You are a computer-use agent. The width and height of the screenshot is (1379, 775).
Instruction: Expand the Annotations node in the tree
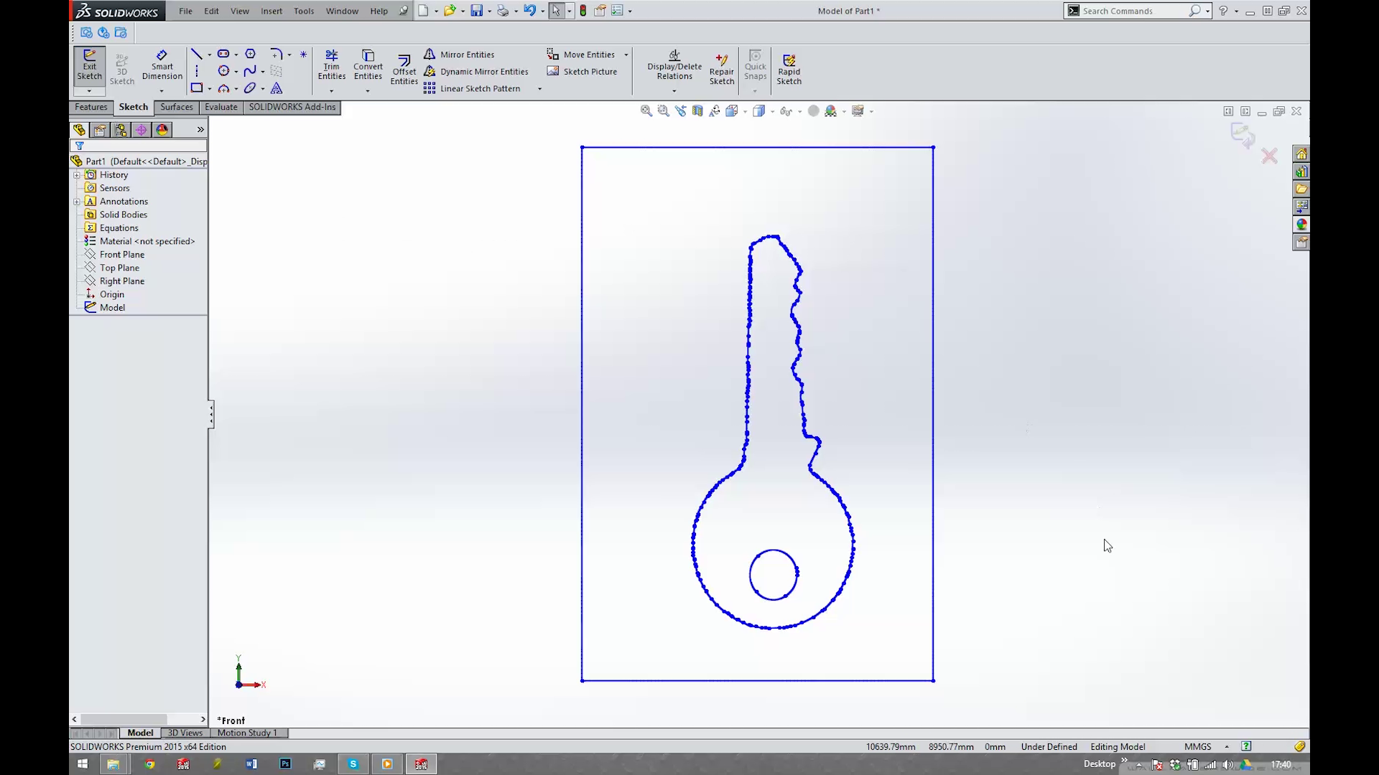77,202
